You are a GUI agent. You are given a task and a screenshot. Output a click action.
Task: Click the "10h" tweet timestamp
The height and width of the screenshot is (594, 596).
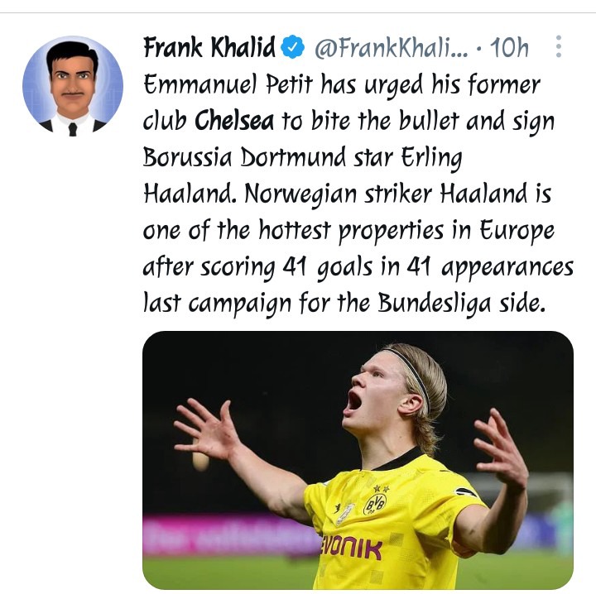tap(509, 48)
